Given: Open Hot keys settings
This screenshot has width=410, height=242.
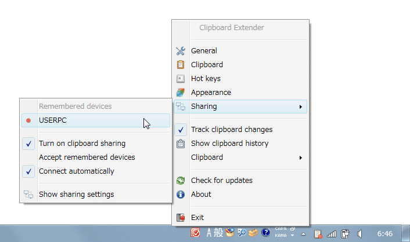Looking at the screenshot, I should (240, 79).
